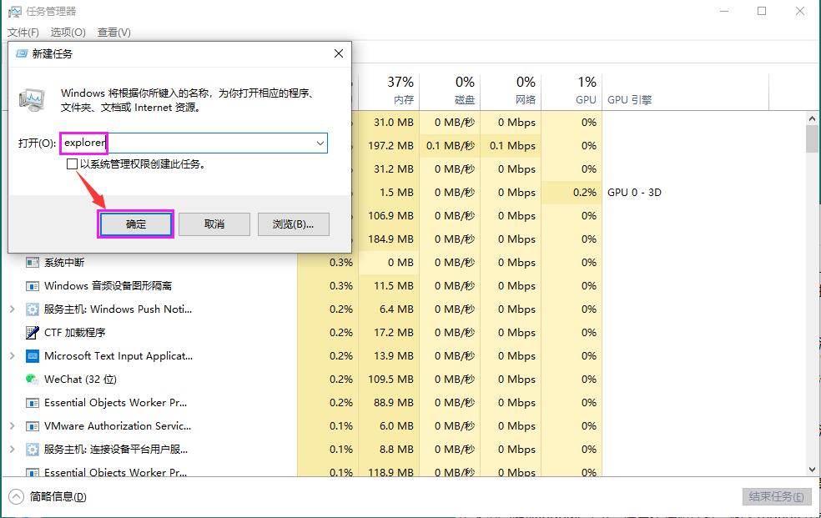Open the 文件(F) menu
This screenshot has width=821, height=518.
(23, 33)
